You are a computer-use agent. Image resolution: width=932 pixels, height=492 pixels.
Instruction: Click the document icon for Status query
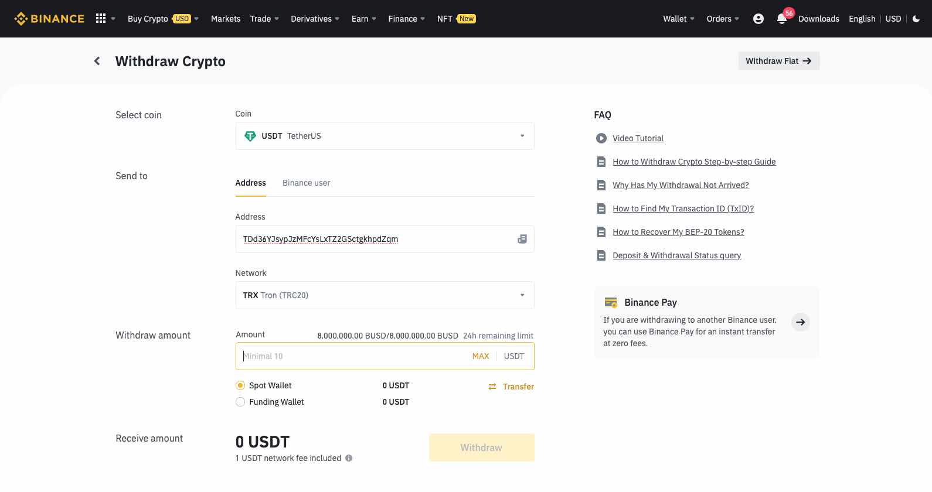[601, 255]
